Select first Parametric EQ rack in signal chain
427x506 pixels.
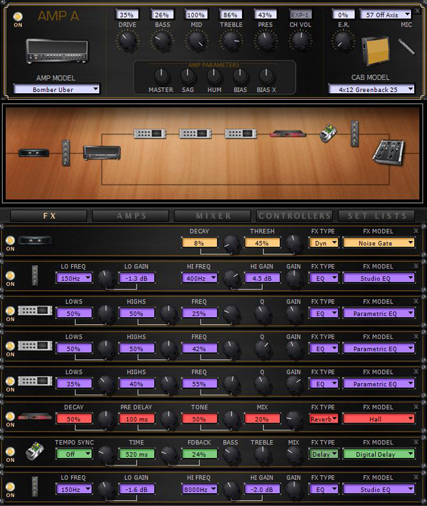tap(149, 133)
